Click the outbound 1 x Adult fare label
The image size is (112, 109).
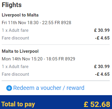pyautogui.click(x=15, y=30)
